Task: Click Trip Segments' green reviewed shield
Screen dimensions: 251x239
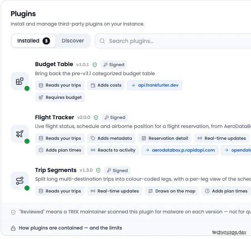Action: (98, 170)
